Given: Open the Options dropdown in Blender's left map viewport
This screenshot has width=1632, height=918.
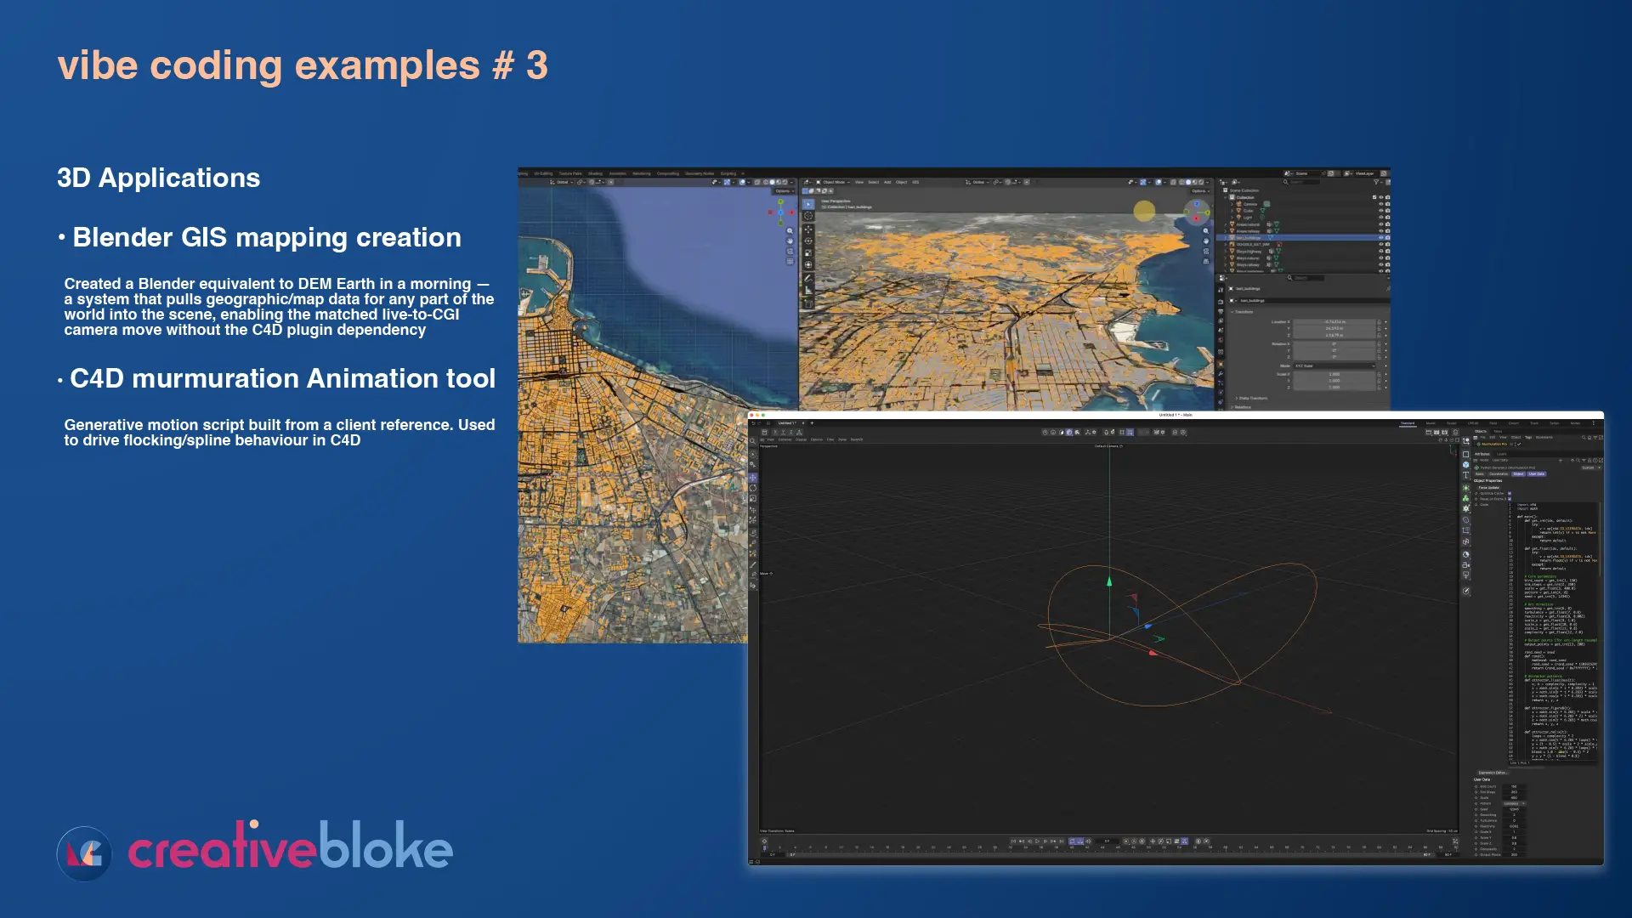Looking at the screenshot, I should (784, 191).
